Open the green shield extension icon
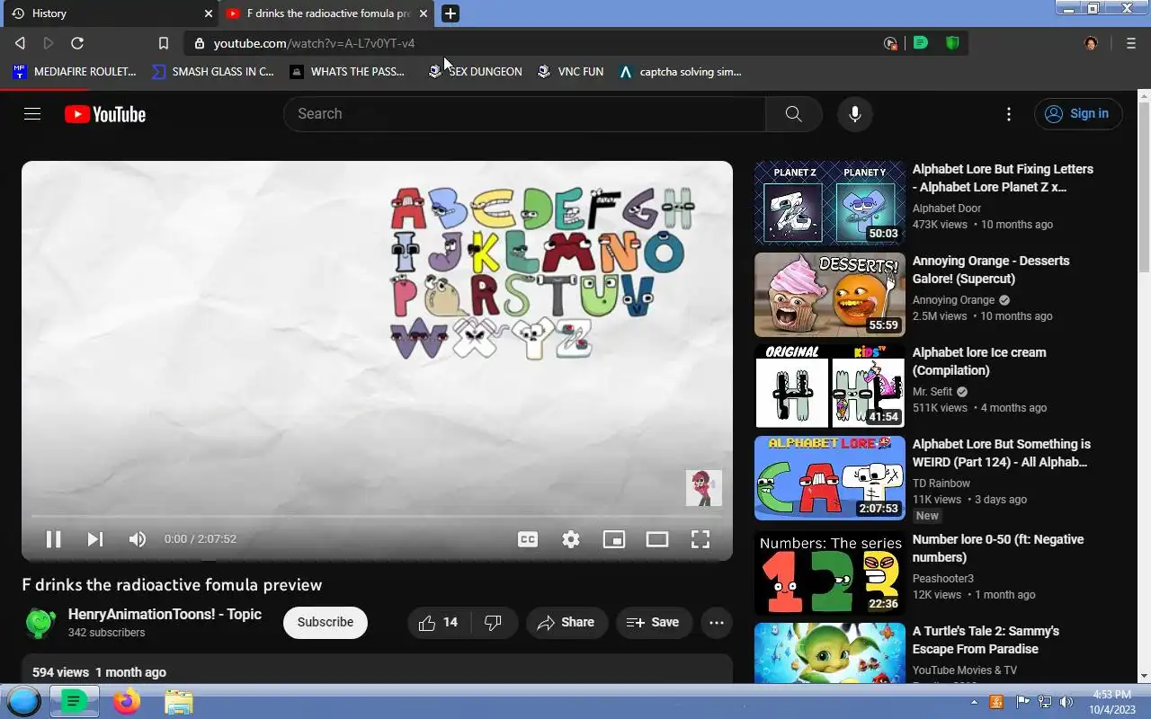 click(952, 43)
